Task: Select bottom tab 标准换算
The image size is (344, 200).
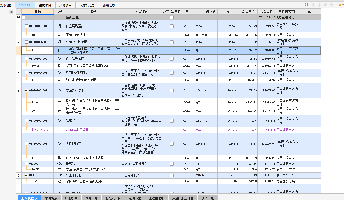Action: tap(71, 198)
